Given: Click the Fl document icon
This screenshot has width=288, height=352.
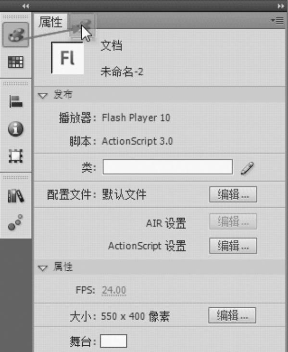Looking at the screenshot, I should (x=68, y=58).
